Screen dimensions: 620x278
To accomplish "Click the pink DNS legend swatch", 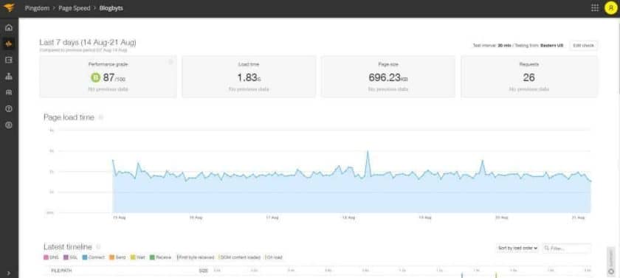I will (46, 257).
